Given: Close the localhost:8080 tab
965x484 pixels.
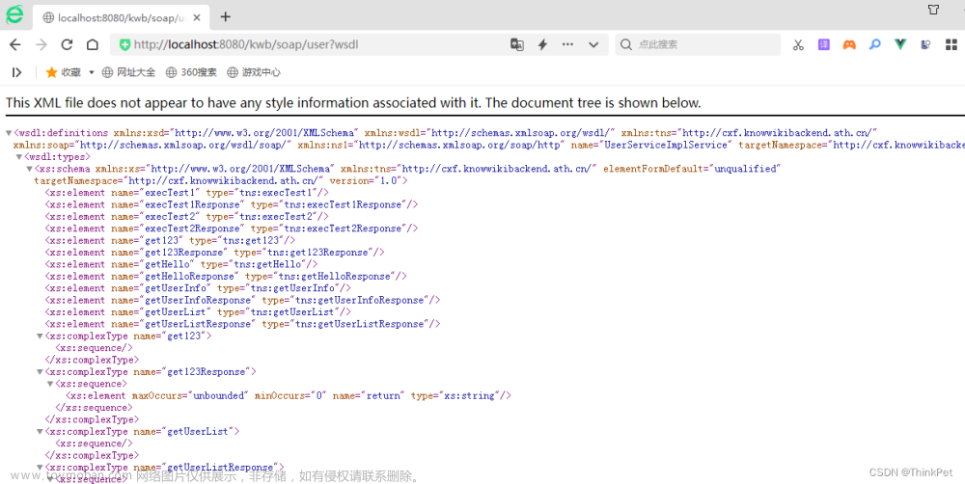Looking at the screenshot, I should pos(197,17).
